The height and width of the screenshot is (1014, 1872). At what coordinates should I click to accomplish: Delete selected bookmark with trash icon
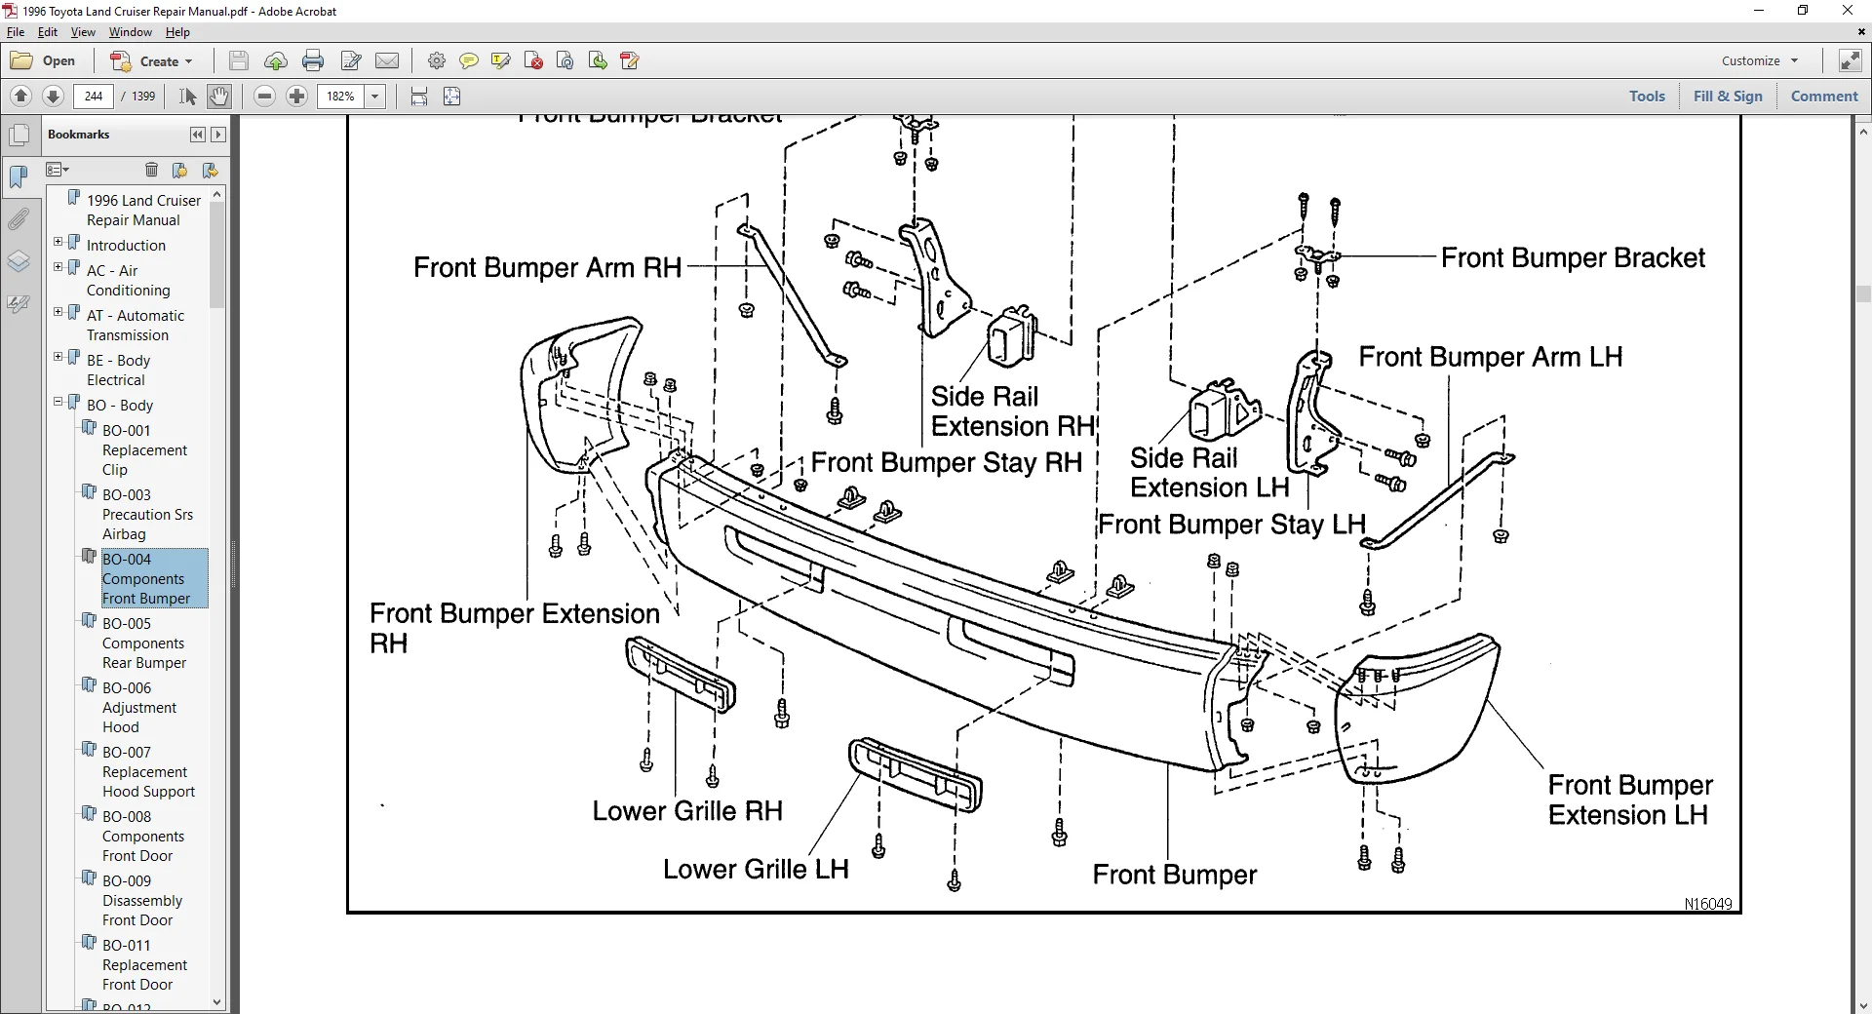[x=151, y=170]
